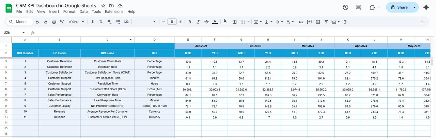Open text color picker
This screenshot has width=436, height=138.
[x=215, y=22]
